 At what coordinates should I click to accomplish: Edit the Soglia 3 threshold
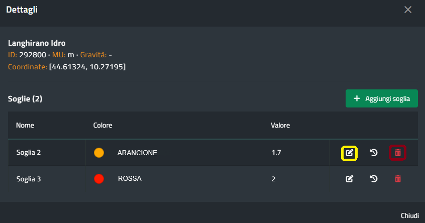[x=349, y=178]
